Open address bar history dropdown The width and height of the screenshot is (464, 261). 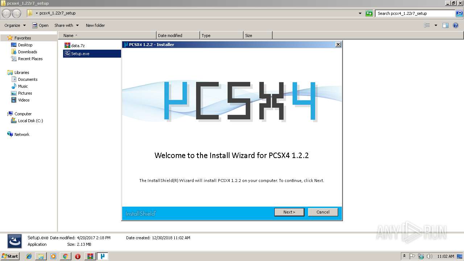360,13
